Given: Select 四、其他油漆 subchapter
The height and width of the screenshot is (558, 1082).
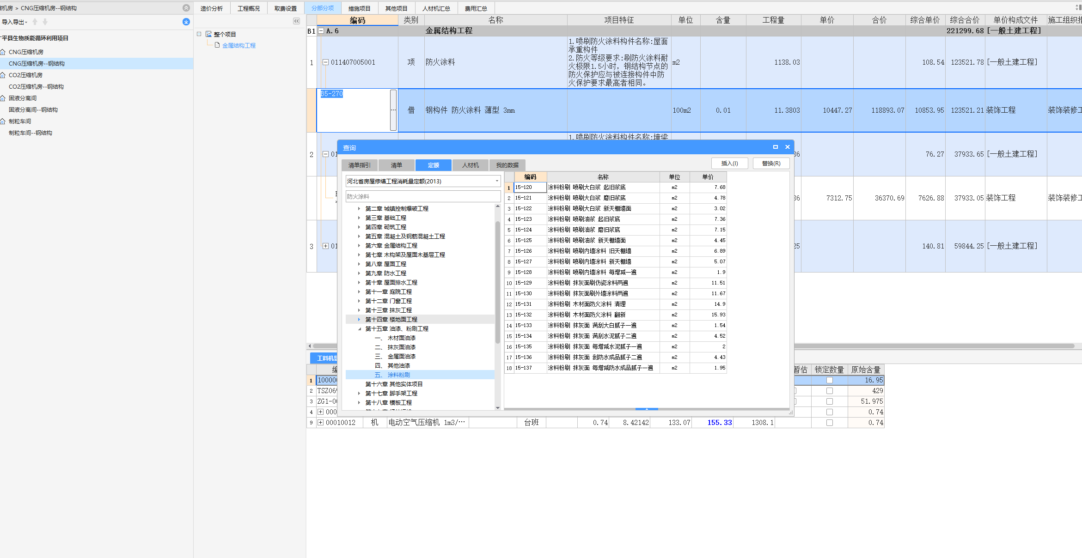Looking at the screenshot, I should pos(392,366).
